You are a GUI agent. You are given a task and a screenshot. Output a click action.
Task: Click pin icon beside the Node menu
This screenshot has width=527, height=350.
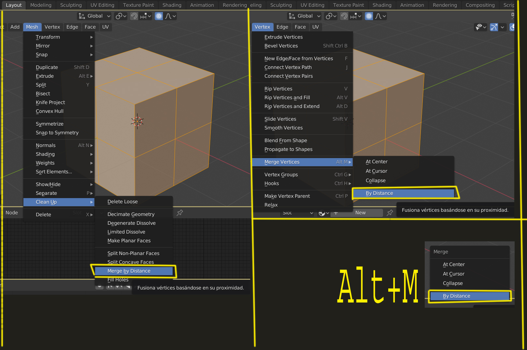click(179, 213)
